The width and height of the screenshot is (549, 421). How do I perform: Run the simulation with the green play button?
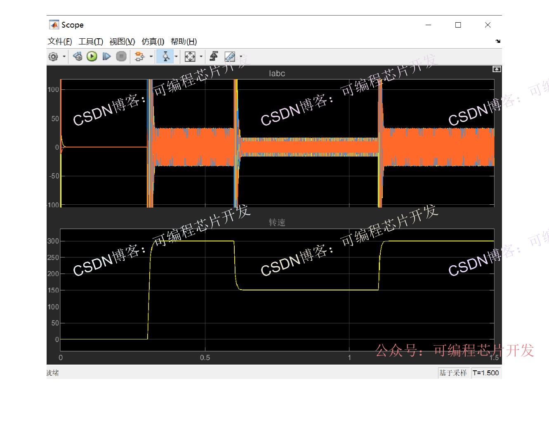tap(92, 56)
